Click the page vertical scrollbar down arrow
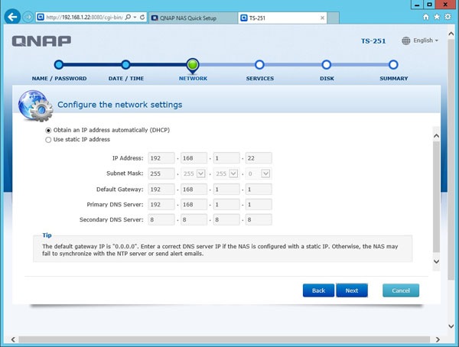Screen dimensions: 459x347 451,326
